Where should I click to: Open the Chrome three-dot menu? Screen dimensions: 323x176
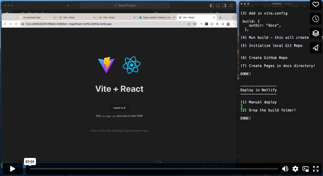point(234,24)
